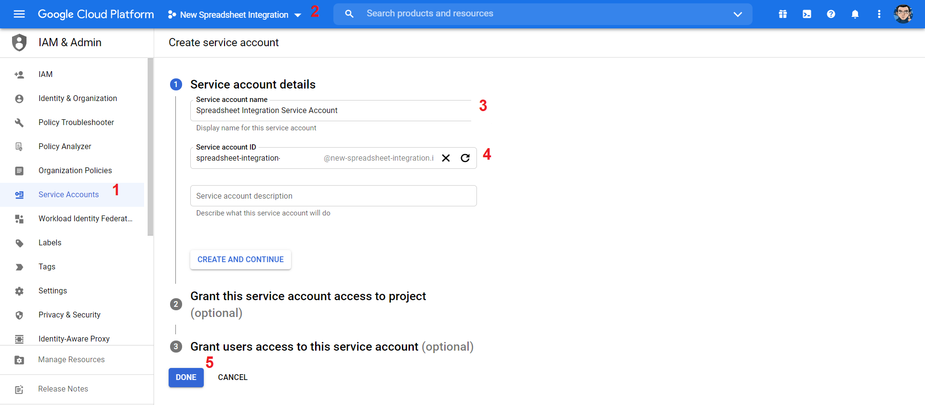Image resolution: width=925 pixels, height=405 pixels.
Task: Clear the service account ID field
Action: 446,158
